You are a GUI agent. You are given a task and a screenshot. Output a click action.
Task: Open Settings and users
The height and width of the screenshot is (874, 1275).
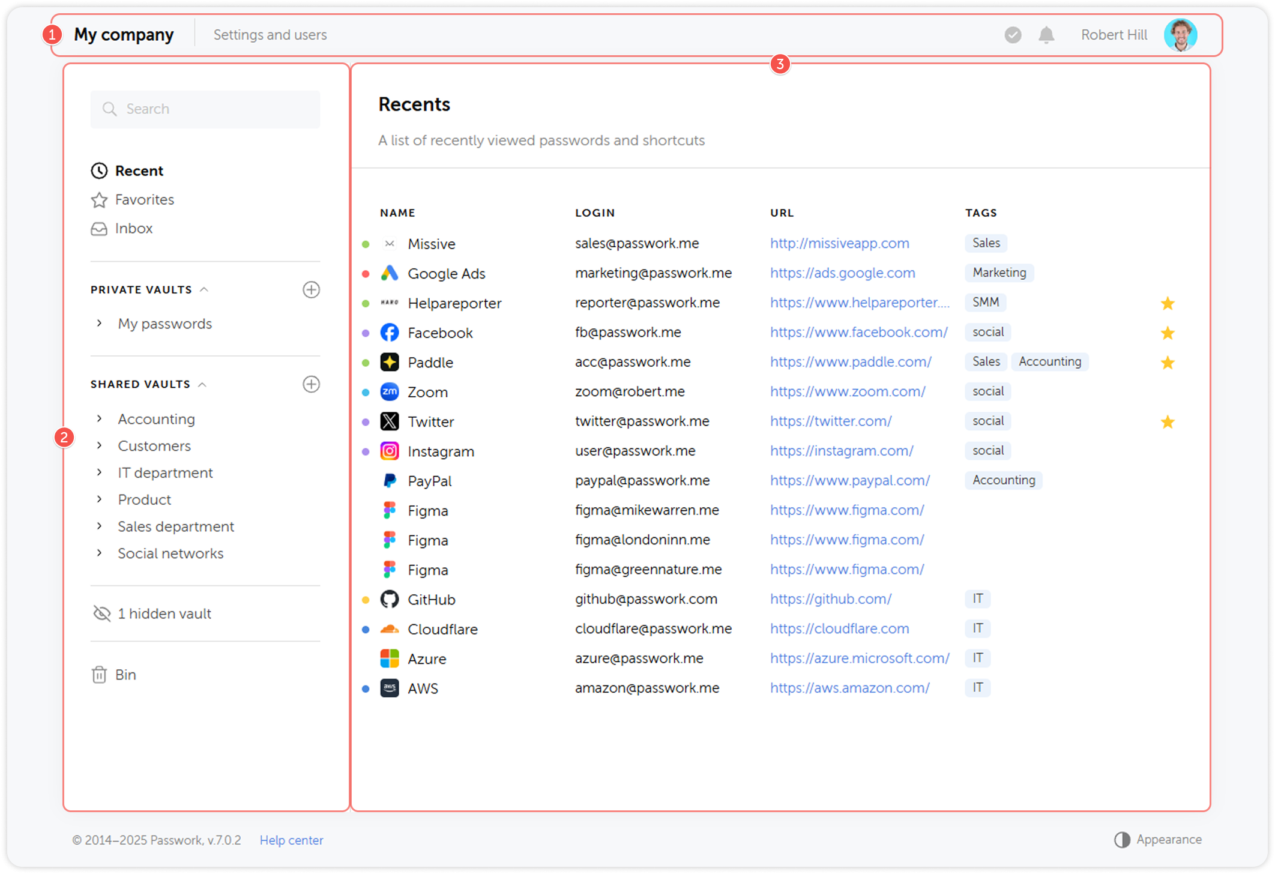270,34
